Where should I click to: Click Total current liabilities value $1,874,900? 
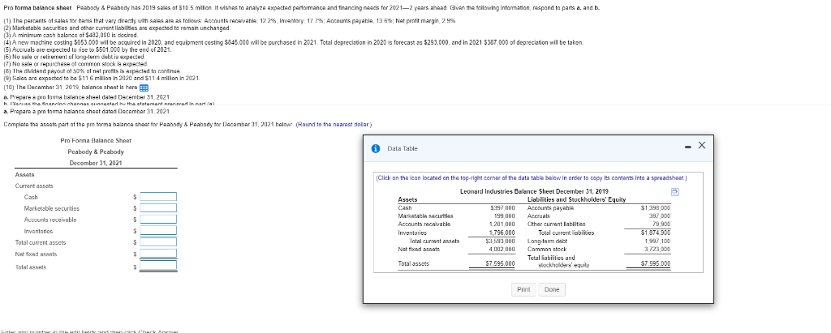tap(656, 232)
